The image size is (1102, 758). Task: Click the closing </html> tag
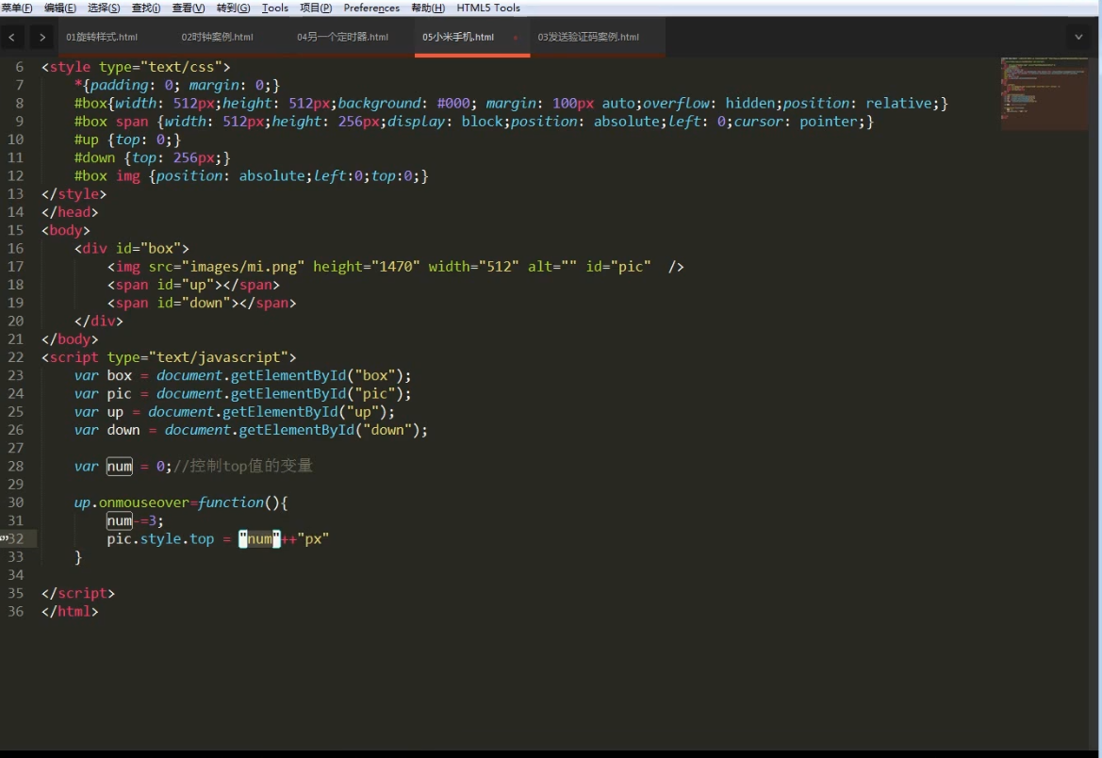click(x=70, y=612)
